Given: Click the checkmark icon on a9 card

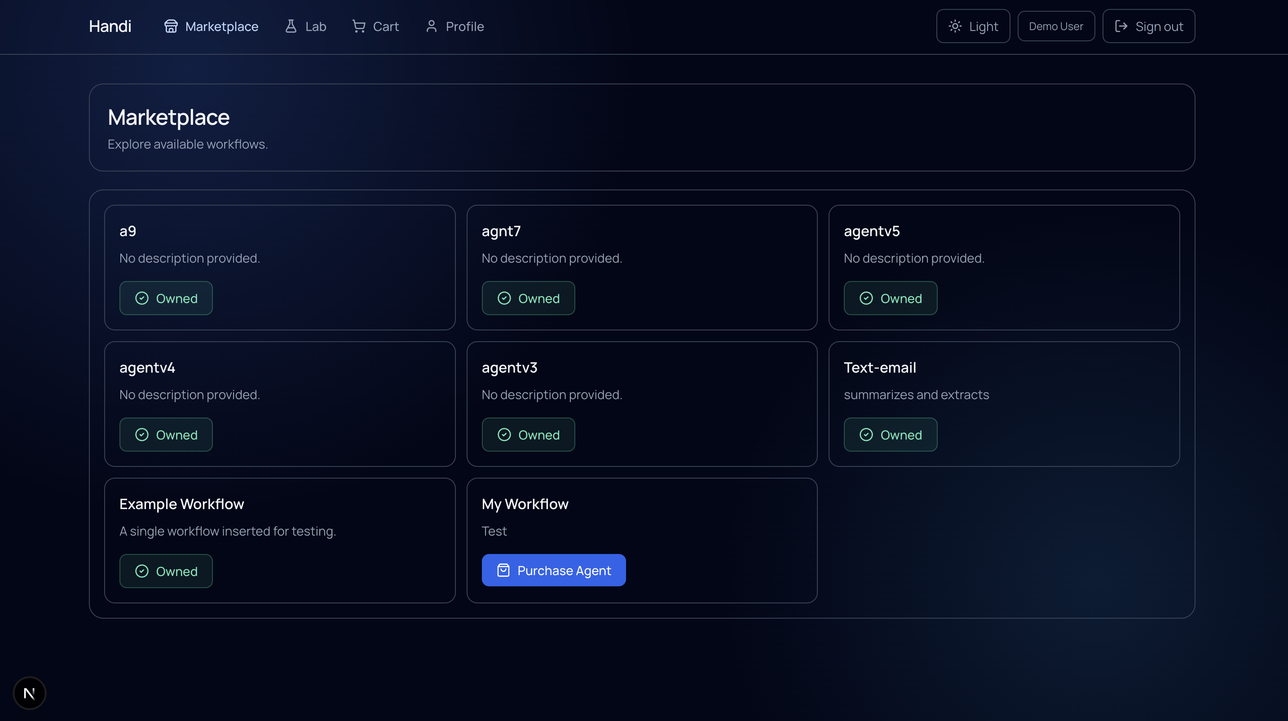Looking at the screenshot, I should tap(142, 299).
